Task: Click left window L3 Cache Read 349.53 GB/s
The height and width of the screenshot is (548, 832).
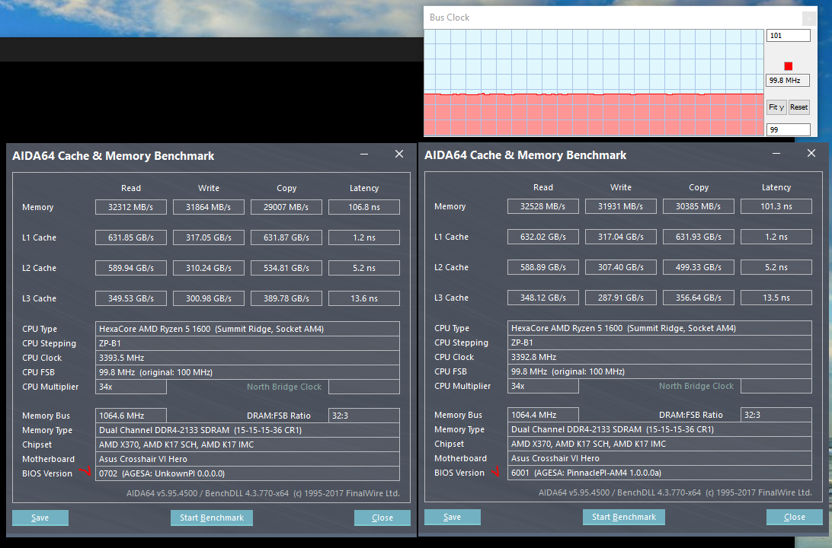Action: [x=130, y=298]
